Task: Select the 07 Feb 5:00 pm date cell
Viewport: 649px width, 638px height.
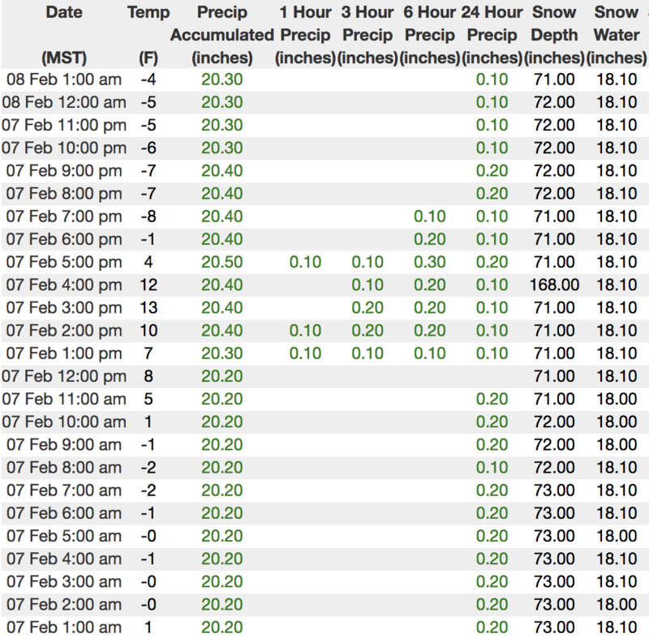Action: [64, 262]
